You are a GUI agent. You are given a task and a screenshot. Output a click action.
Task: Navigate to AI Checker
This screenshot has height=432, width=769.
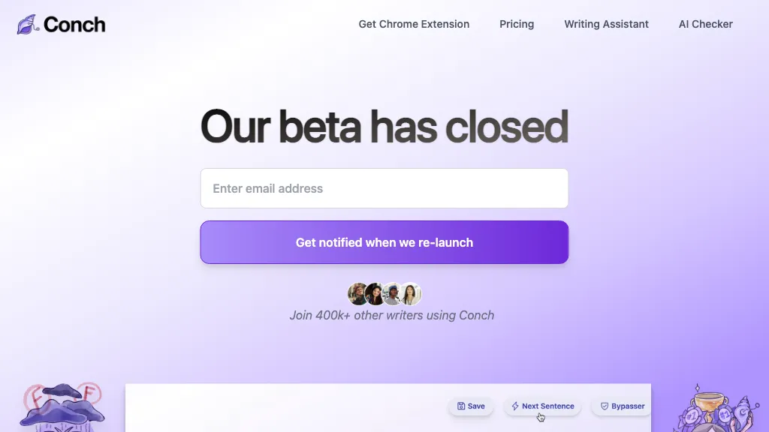pyautogui.click(x=705, y=24)
